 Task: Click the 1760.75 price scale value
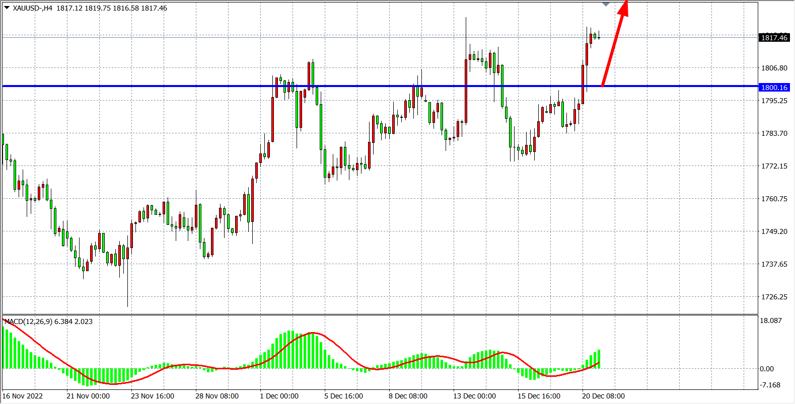[774, 199]
